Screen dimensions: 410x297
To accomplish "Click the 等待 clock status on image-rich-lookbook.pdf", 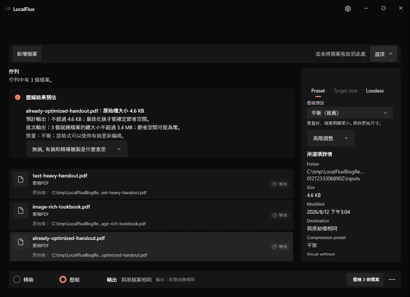I will (x=280, y=215).
